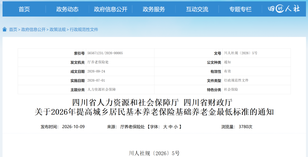Follow the 政策法规 breadcrumb link
The height and width of the screenshot is (157, 308).
point(58,29)
